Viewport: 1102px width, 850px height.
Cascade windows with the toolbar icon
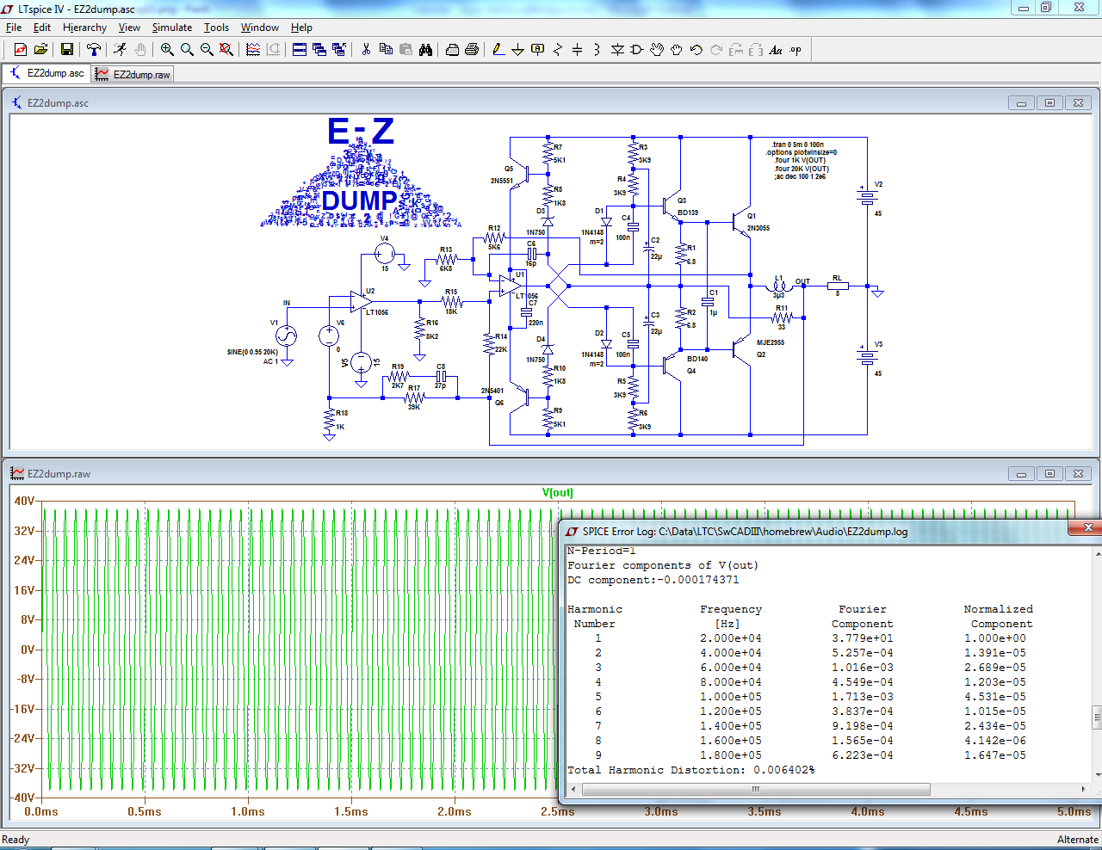pos(319,50)
